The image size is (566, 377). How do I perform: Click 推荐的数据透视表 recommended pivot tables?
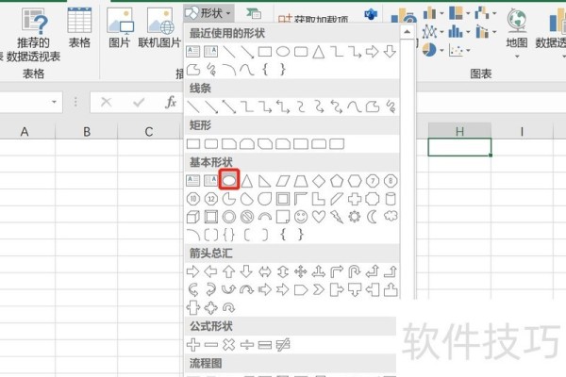pos(33,35)
